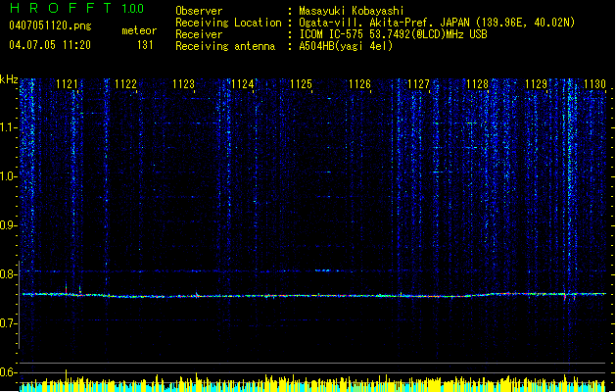
Task: Click the 1124 time marker
Action: click(x=243, y=84)
